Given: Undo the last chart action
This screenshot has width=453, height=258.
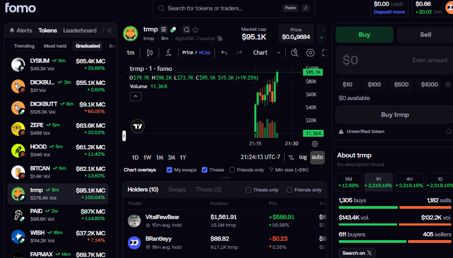Looking at the screenshot, I should click(x=224, y=53).
